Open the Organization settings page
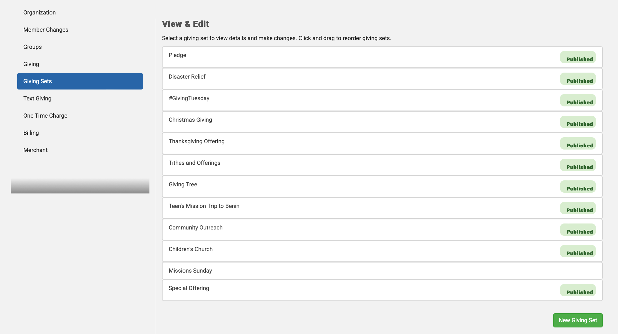Viewport: 618px width, 334px height. click(39, 13)
